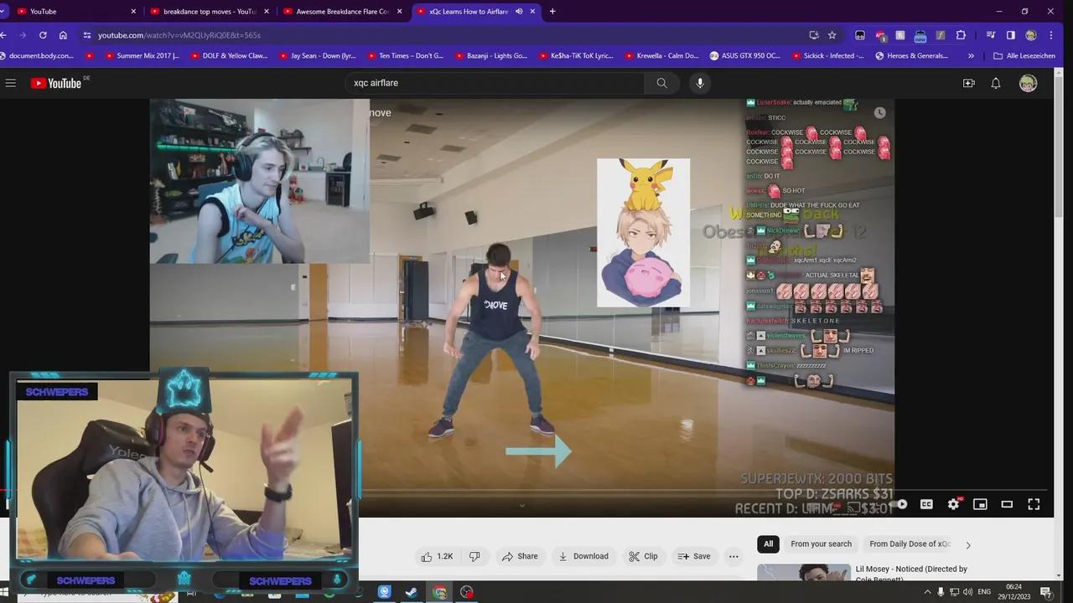
Task: Toggle the browser side panel
Action: [1011, 35]
